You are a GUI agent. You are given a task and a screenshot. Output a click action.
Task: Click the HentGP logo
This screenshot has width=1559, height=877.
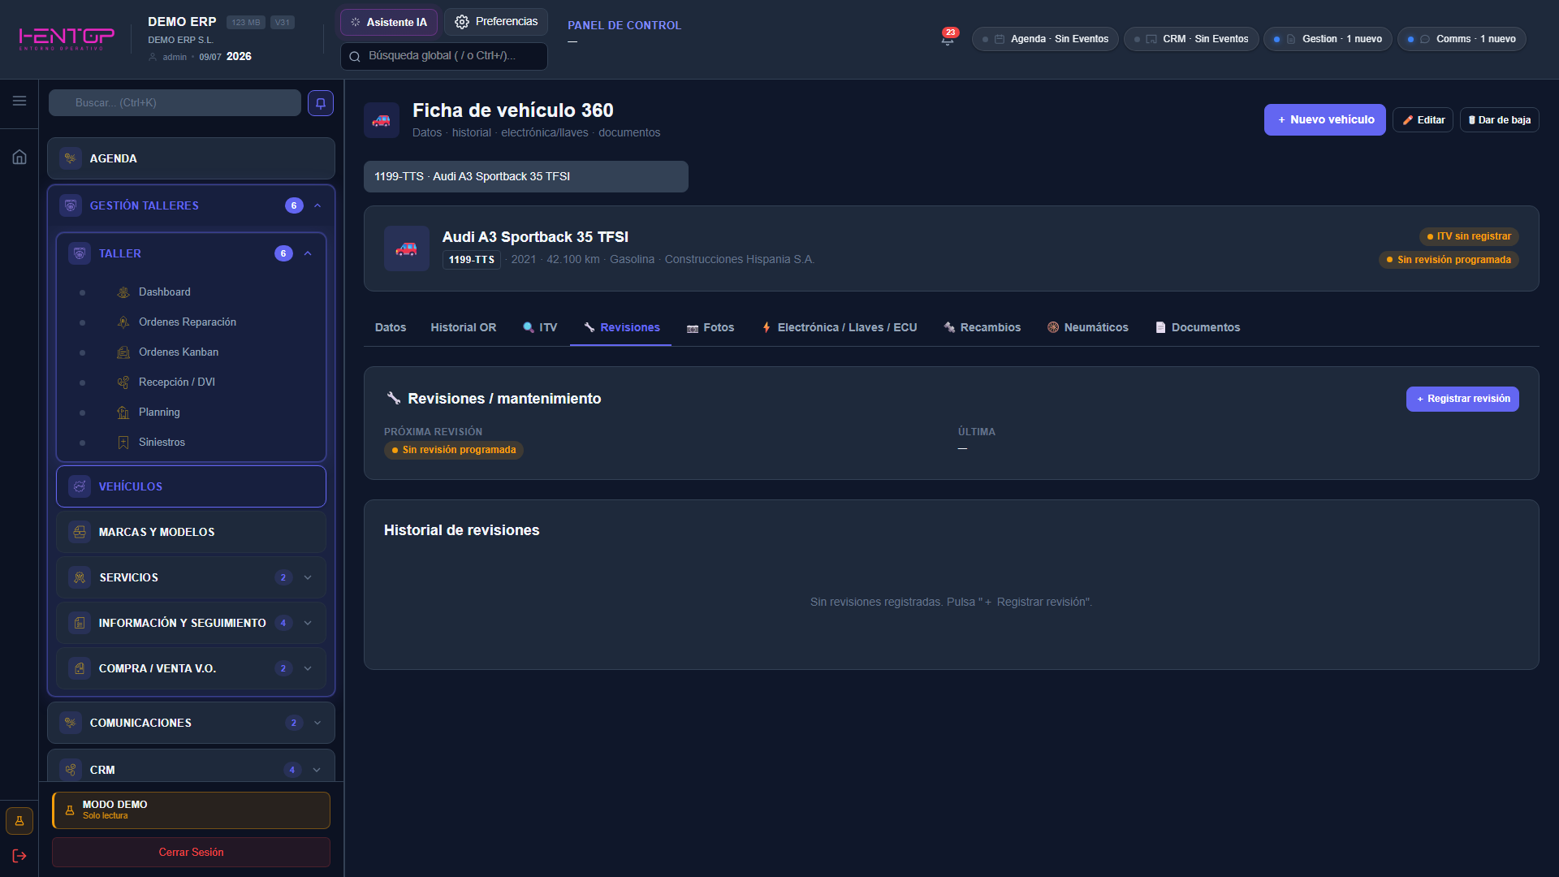(67, 38)
